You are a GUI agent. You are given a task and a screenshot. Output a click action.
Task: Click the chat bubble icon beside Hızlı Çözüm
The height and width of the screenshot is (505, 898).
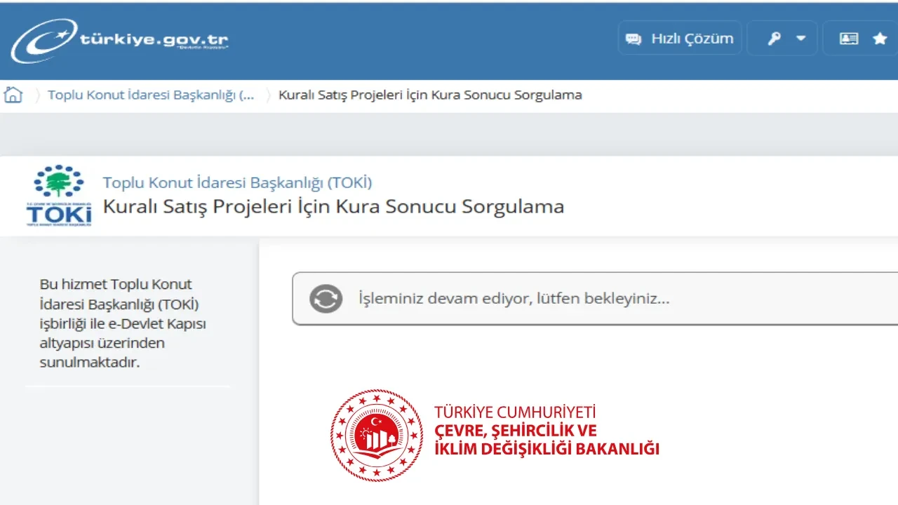click(x=634, y=39)
